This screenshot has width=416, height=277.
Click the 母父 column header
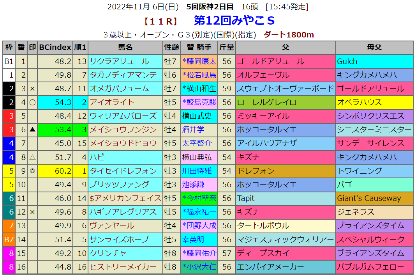tap(374, 48)
